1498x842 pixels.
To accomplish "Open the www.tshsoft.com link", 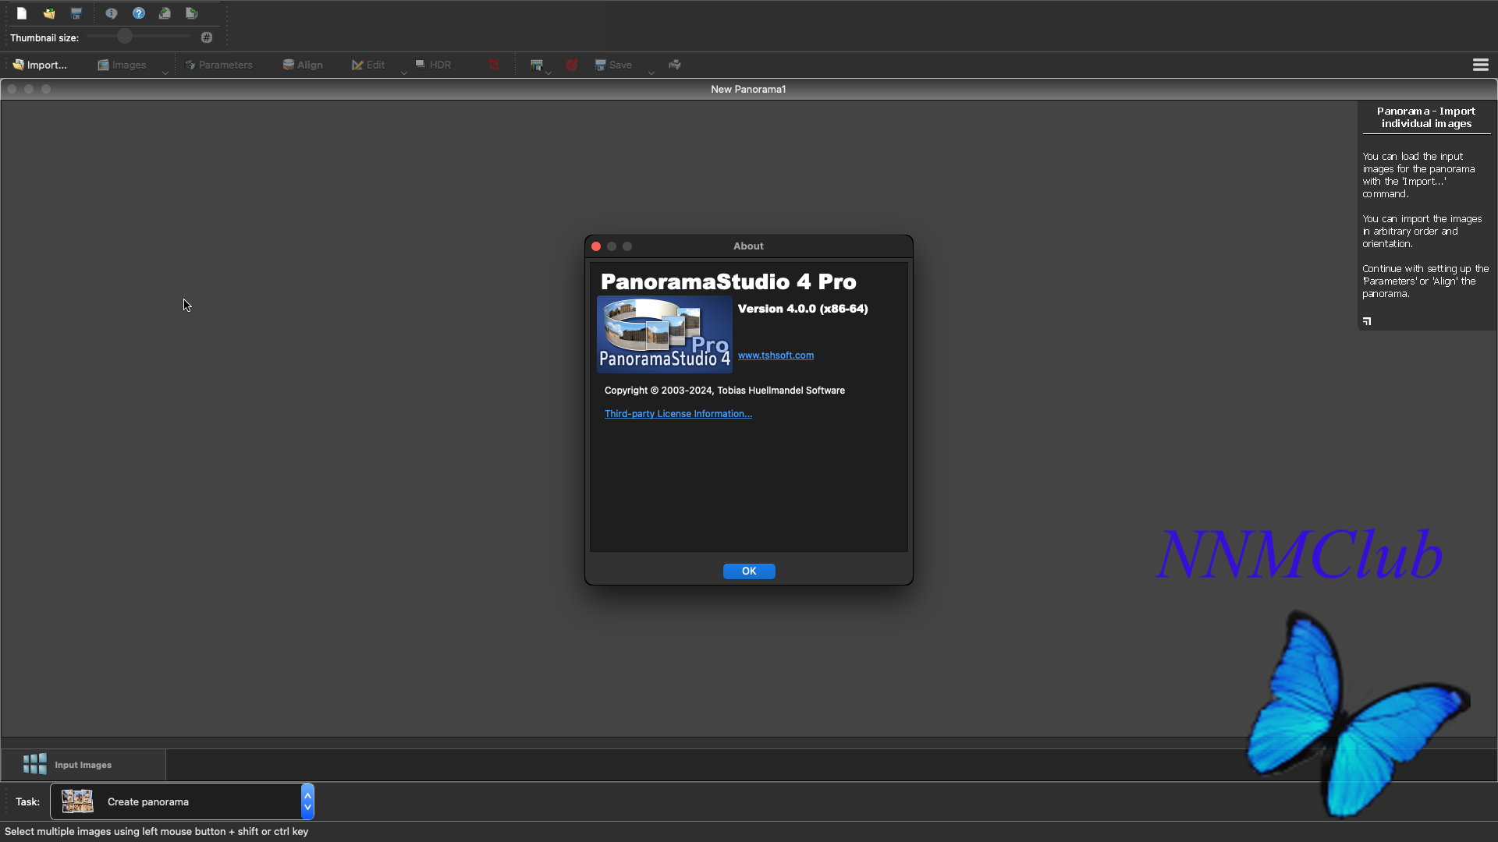I will [776, 356].
